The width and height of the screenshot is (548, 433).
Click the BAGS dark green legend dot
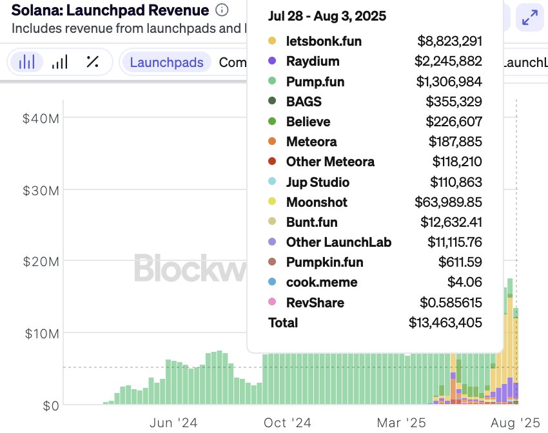272,101
